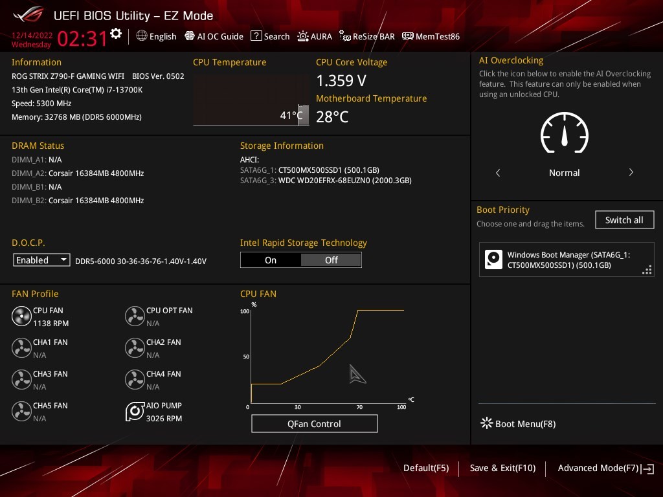Toggle the ReSize BAR option

pos(367,36)
